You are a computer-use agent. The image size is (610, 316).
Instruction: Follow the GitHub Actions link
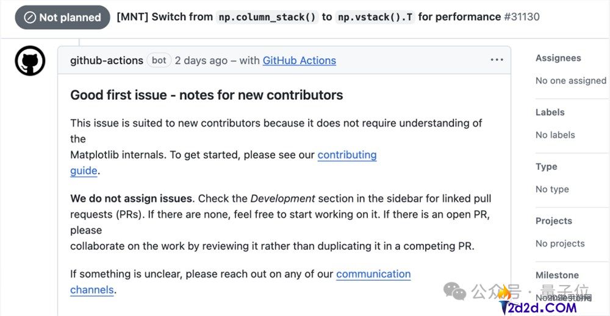(x=299, y=60)
